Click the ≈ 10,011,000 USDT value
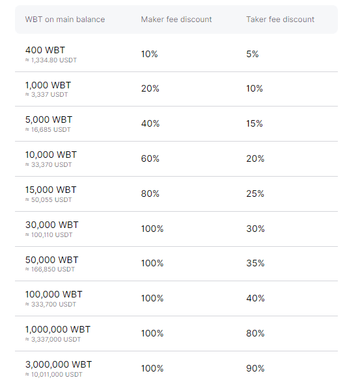 pos(54,375)
